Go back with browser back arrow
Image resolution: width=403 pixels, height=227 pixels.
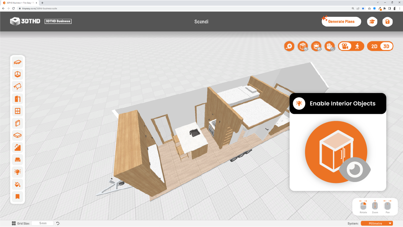click(x=3, y=8)
